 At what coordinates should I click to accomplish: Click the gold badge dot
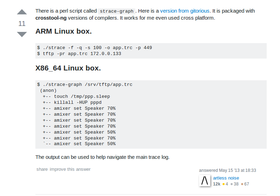point(224,184)
